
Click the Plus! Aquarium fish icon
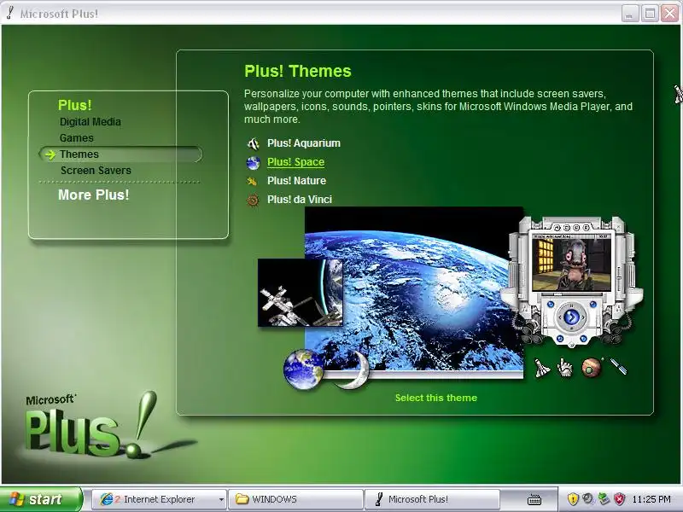253,143
